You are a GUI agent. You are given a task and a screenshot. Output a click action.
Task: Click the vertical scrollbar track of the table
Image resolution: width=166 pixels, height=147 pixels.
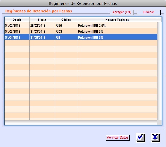[159, 71]
